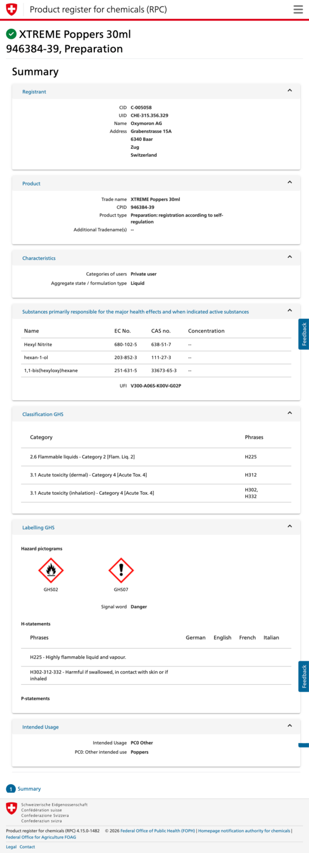This screenshot has height=853, width=309.
Task: Click phrase code H312
Action: pos(251,475)
